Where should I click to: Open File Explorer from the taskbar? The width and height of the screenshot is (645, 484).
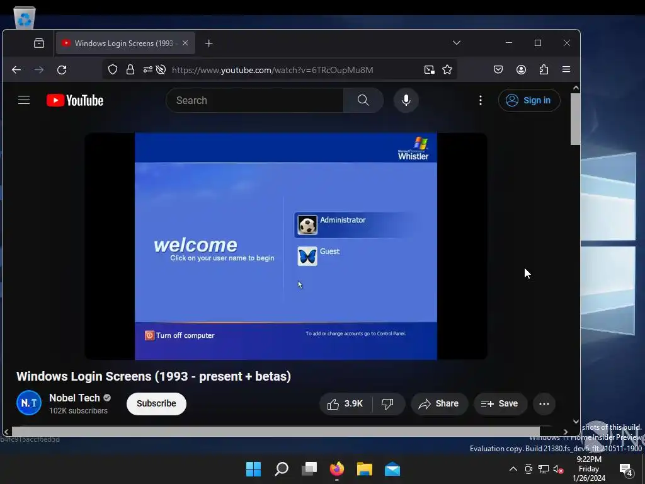pos(365,469)
